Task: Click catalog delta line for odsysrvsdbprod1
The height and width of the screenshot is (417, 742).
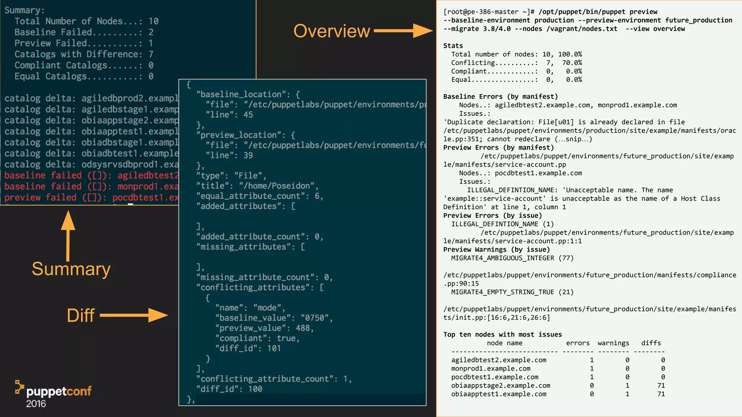Action: tap(92, 165)
